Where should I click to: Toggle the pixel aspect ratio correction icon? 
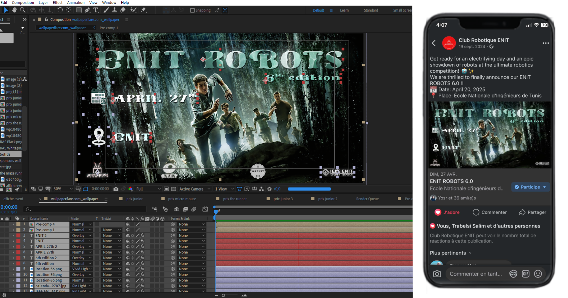pyautogui.click(x=240, y=189)
